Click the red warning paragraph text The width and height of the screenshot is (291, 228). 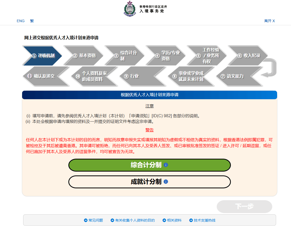click(x=149, y=146)
